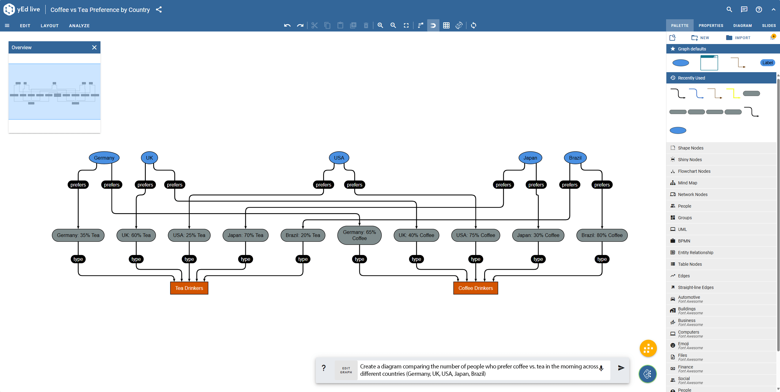Expand the Entity Relationship palette section
Viewport: 780px width, 392px height.
pos(695,253)
